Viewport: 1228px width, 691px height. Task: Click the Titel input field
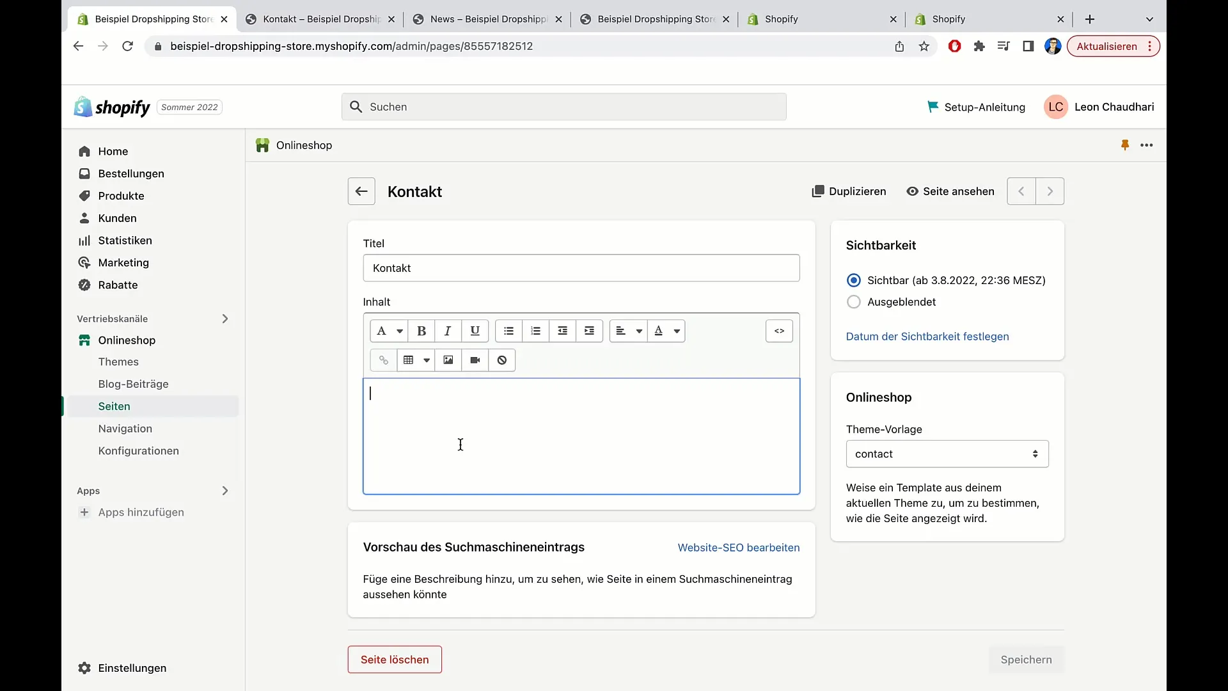tap(581, 268)
